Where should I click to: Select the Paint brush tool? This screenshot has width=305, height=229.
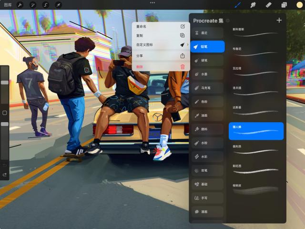coord(238,5)
